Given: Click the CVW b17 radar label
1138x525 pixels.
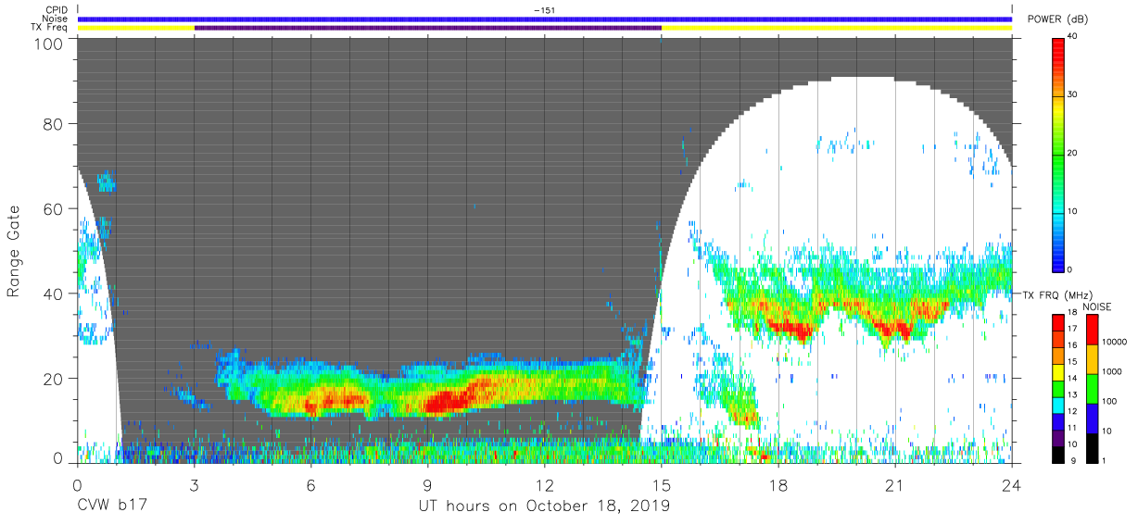Looking at the screenshot, I should 111,506.
